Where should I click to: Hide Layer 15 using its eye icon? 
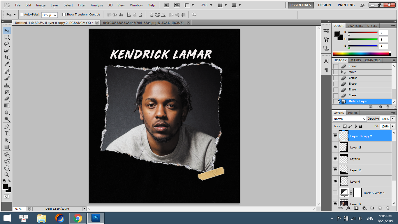pos(335,147)
